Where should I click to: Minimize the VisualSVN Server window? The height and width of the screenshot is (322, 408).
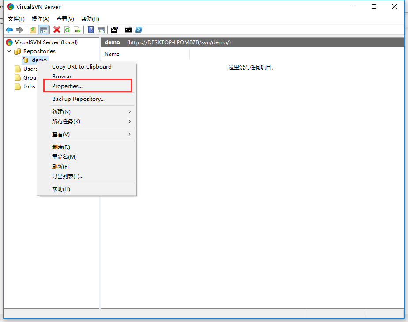354,7
